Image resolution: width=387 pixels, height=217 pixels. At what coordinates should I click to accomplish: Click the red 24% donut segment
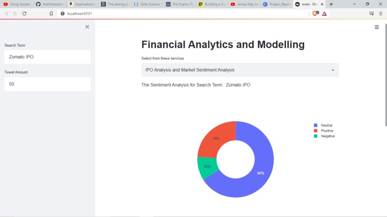pos(216,138)
